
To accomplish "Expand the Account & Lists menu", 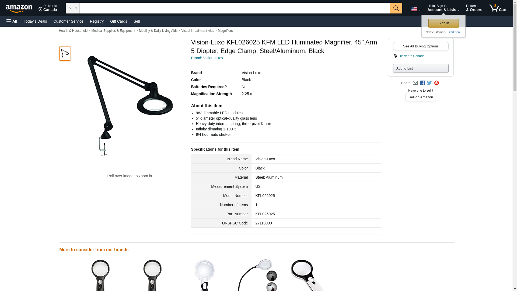I will pyautogui.click(x=443, y=8).
